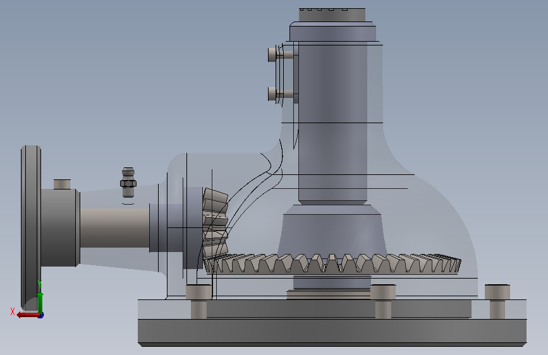Select the small pinion bevel gear
548x355 pixels.
coord(216,223)
